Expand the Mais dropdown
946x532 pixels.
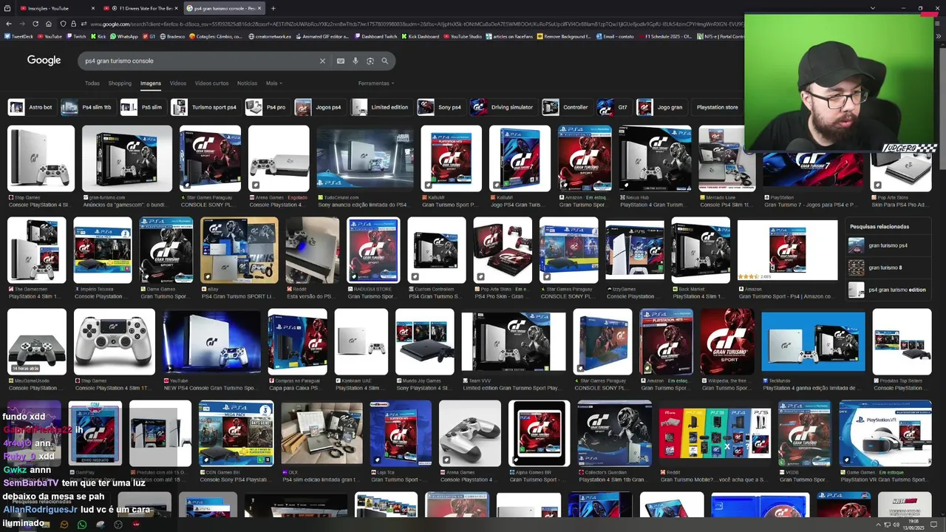[x=274, y=83]
